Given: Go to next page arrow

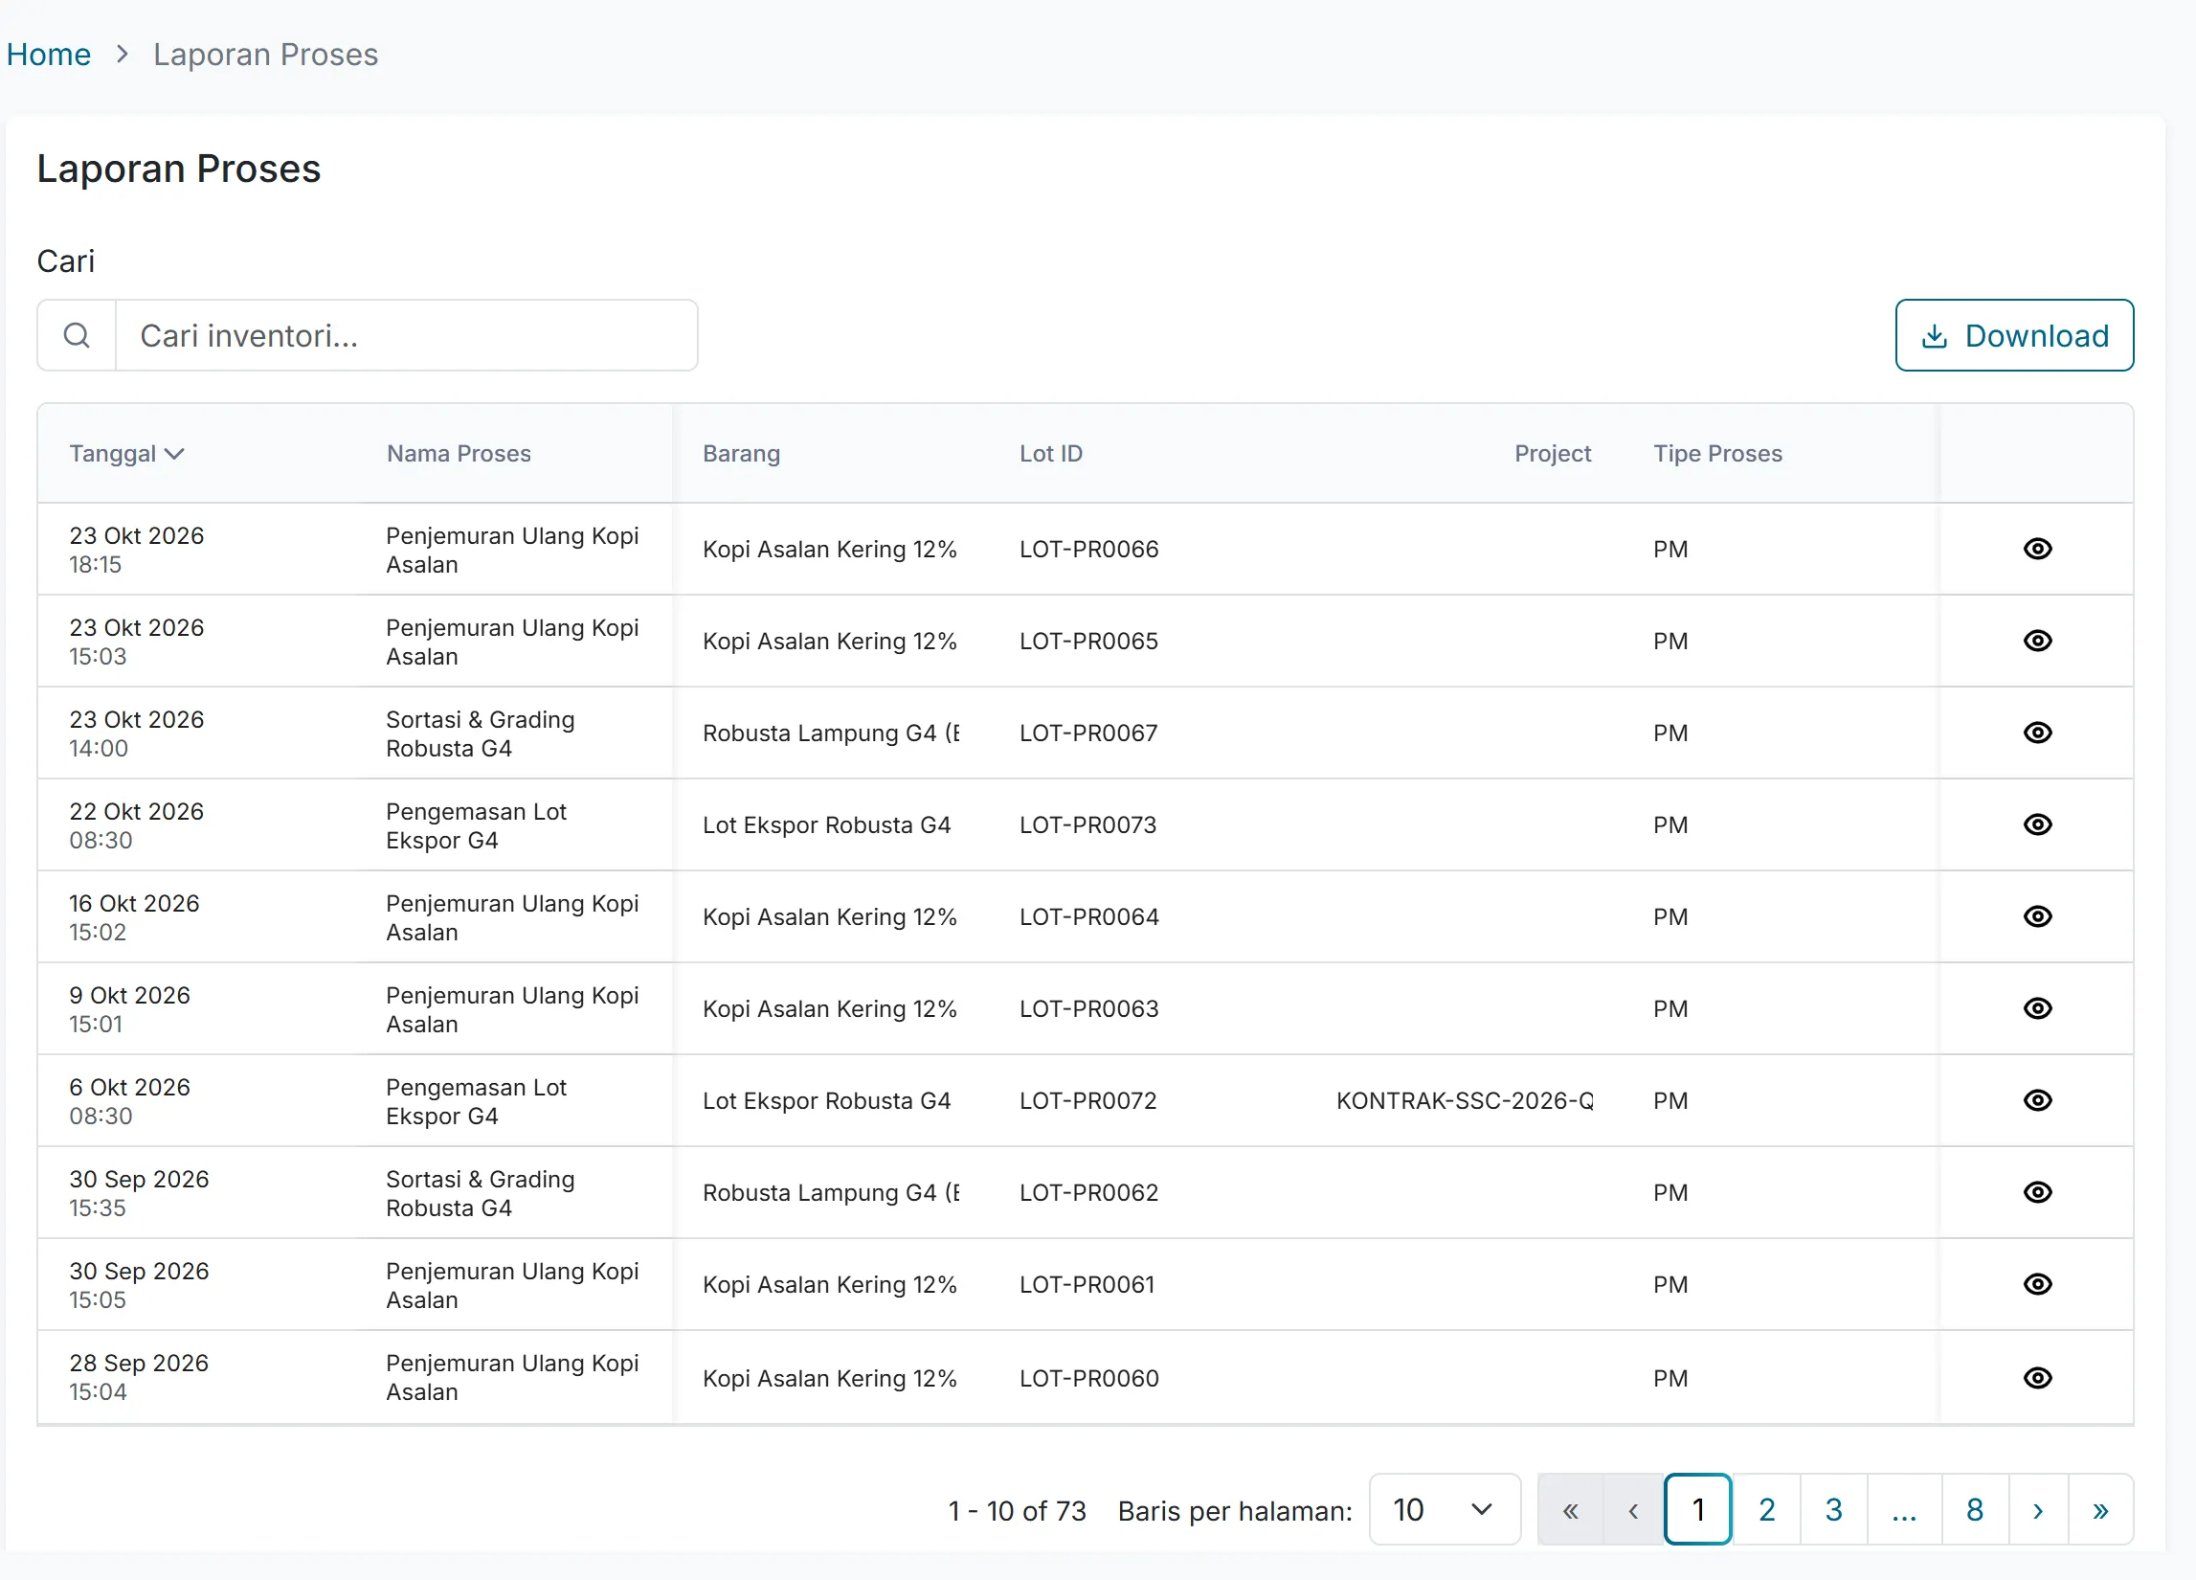Looking at the screenshot, I should point(2037,1510).
